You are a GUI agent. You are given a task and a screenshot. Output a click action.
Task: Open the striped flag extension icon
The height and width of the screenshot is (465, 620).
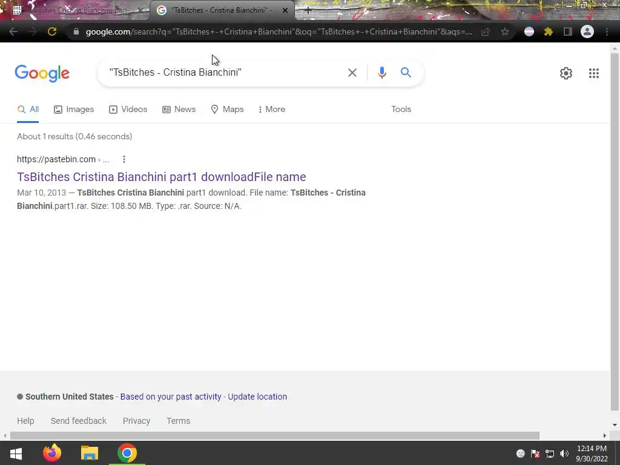[x=529, y=31]
